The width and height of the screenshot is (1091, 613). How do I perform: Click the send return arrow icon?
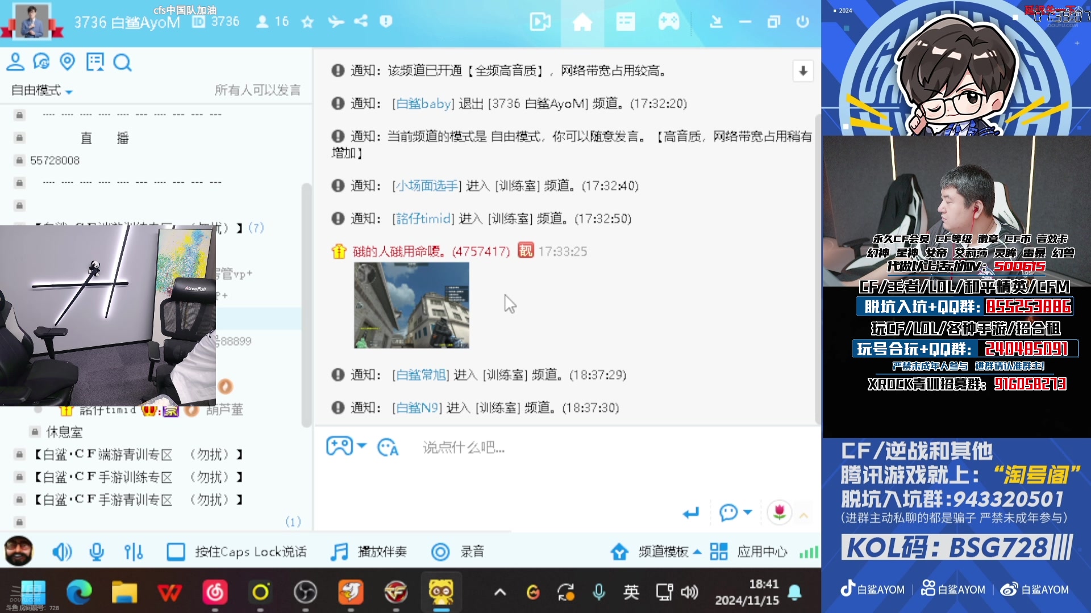point(691,513)
